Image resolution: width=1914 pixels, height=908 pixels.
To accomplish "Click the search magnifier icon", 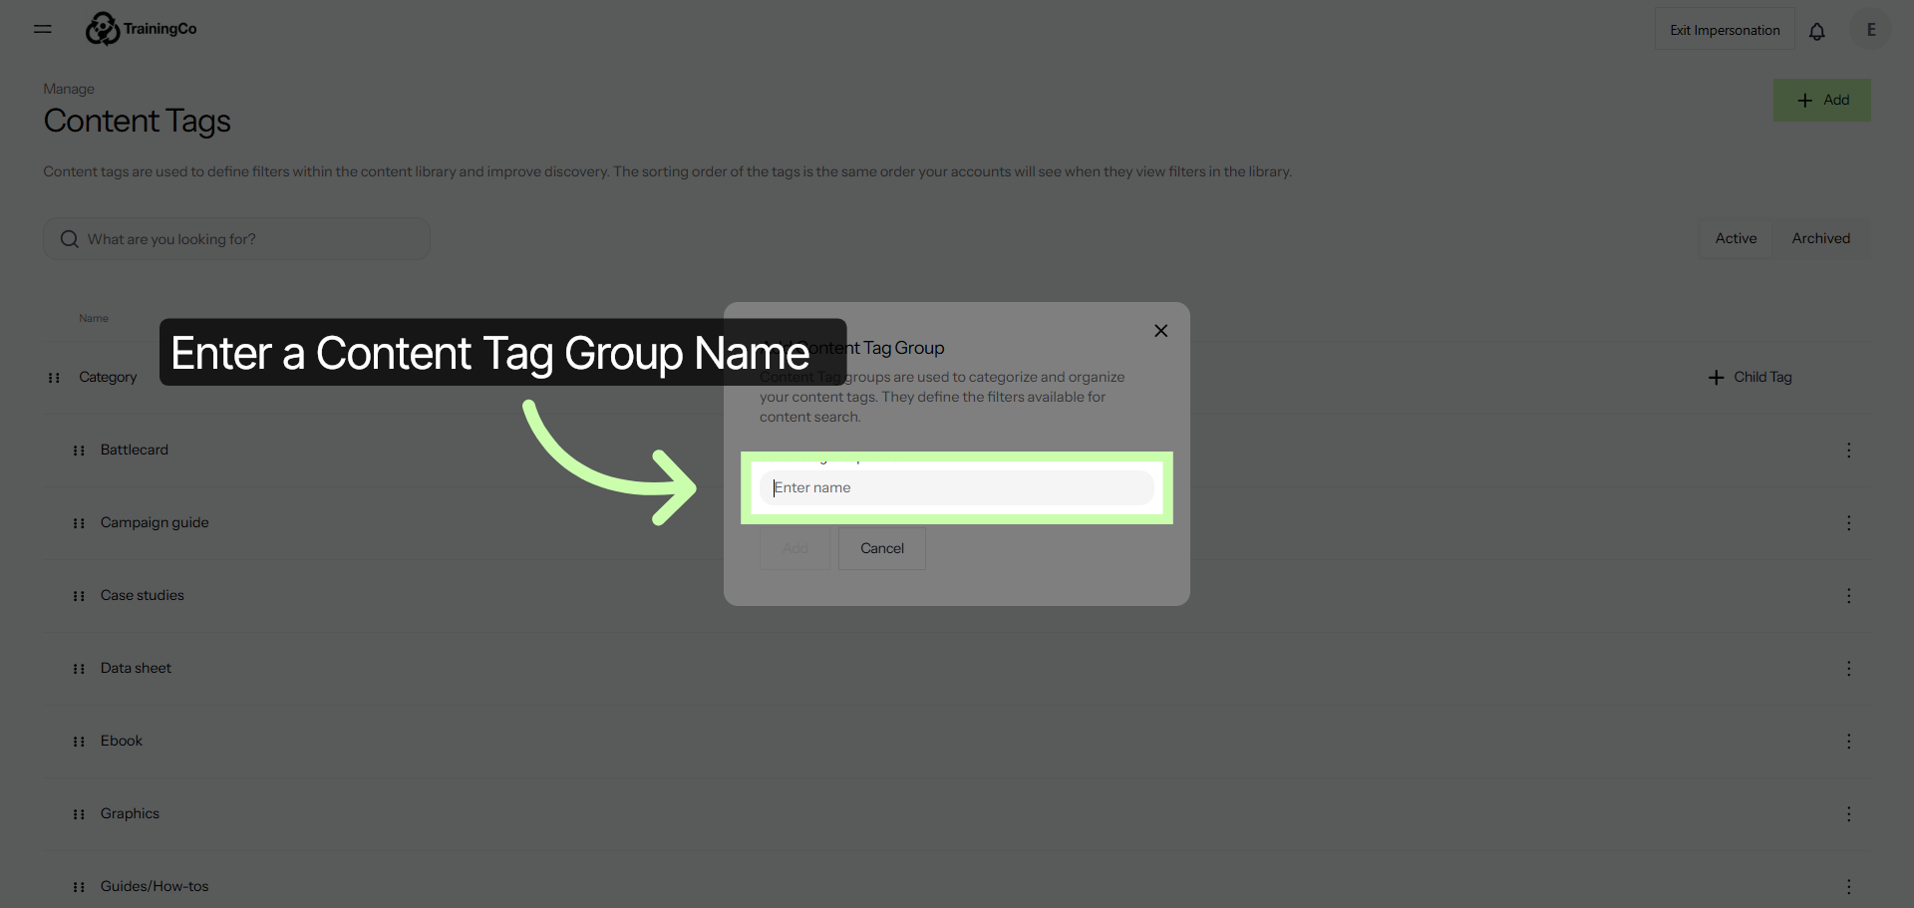I will click(70, 239).
